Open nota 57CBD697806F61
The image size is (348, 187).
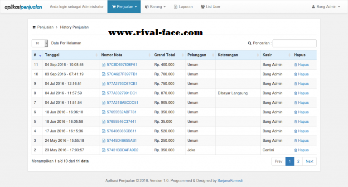click(x=122, y=65)
